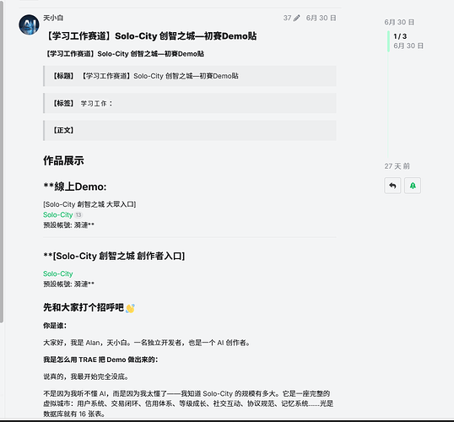This screenshot has height=422, width=454.
Task: Toggle the notification bell button
Action: coord(413,186)
